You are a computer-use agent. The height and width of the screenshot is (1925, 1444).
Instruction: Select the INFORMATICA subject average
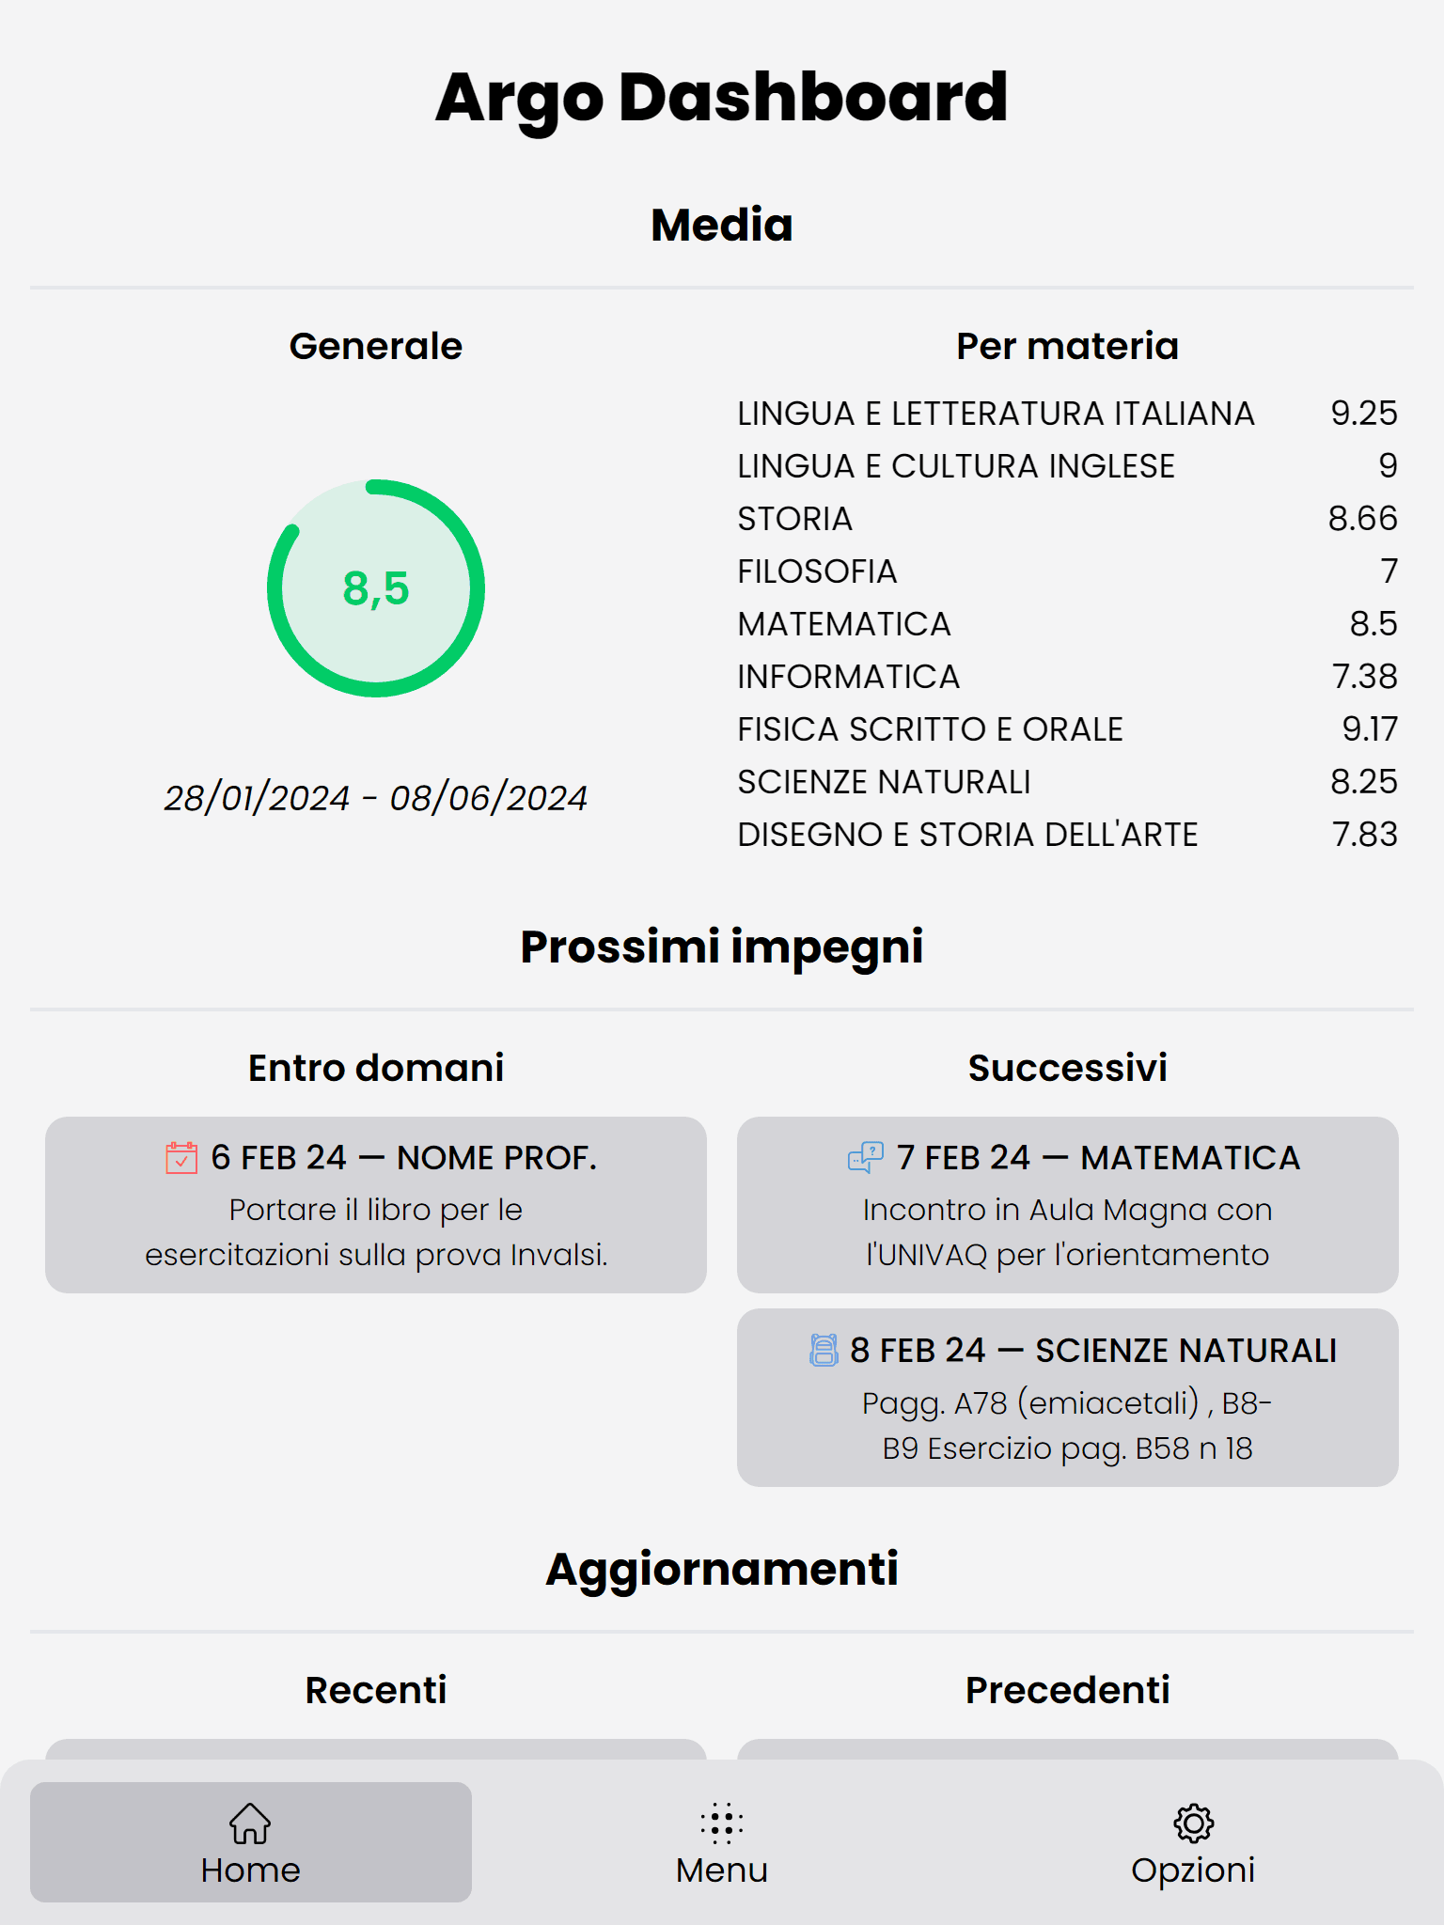[1068, 677]
